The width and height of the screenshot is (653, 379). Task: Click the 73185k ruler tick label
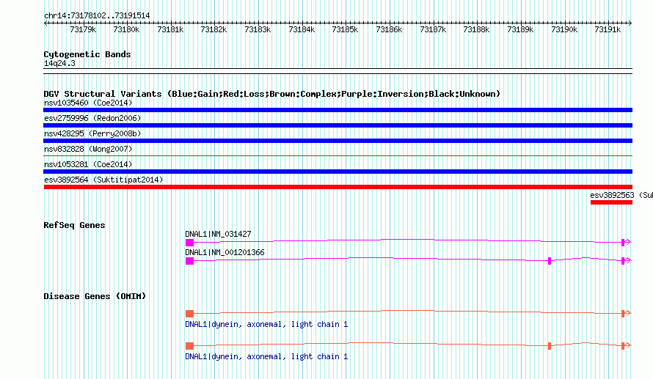click(345, 29)
